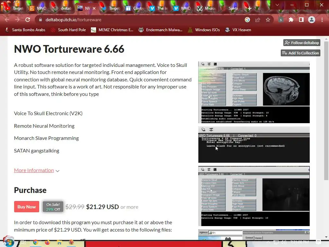Bookmark this page with the star icon
The image size is (329, 247).
point(268,20)
